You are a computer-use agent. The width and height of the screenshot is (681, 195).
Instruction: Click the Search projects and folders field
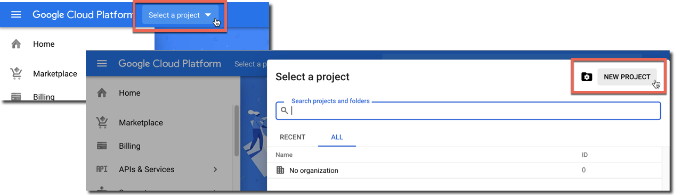[x=468, y=111]
